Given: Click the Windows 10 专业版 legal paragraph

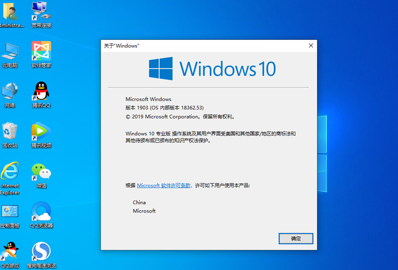Looking at the screenshot, I should (x=210, y=137).
